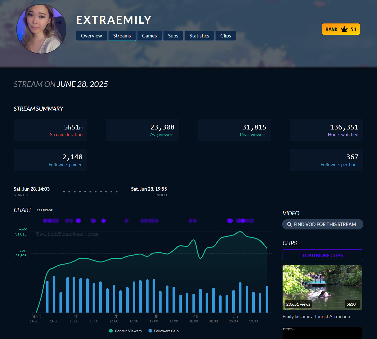The image size is (377, 339).
Task: Toggle Followers Gain legend item
Action: pyautogui.click(x=164, y=331)
